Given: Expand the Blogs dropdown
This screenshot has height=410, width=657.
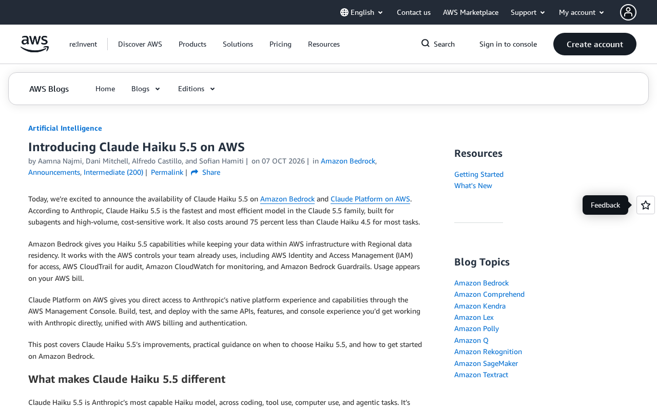Looking at the screenshot, I should point(146,89).
